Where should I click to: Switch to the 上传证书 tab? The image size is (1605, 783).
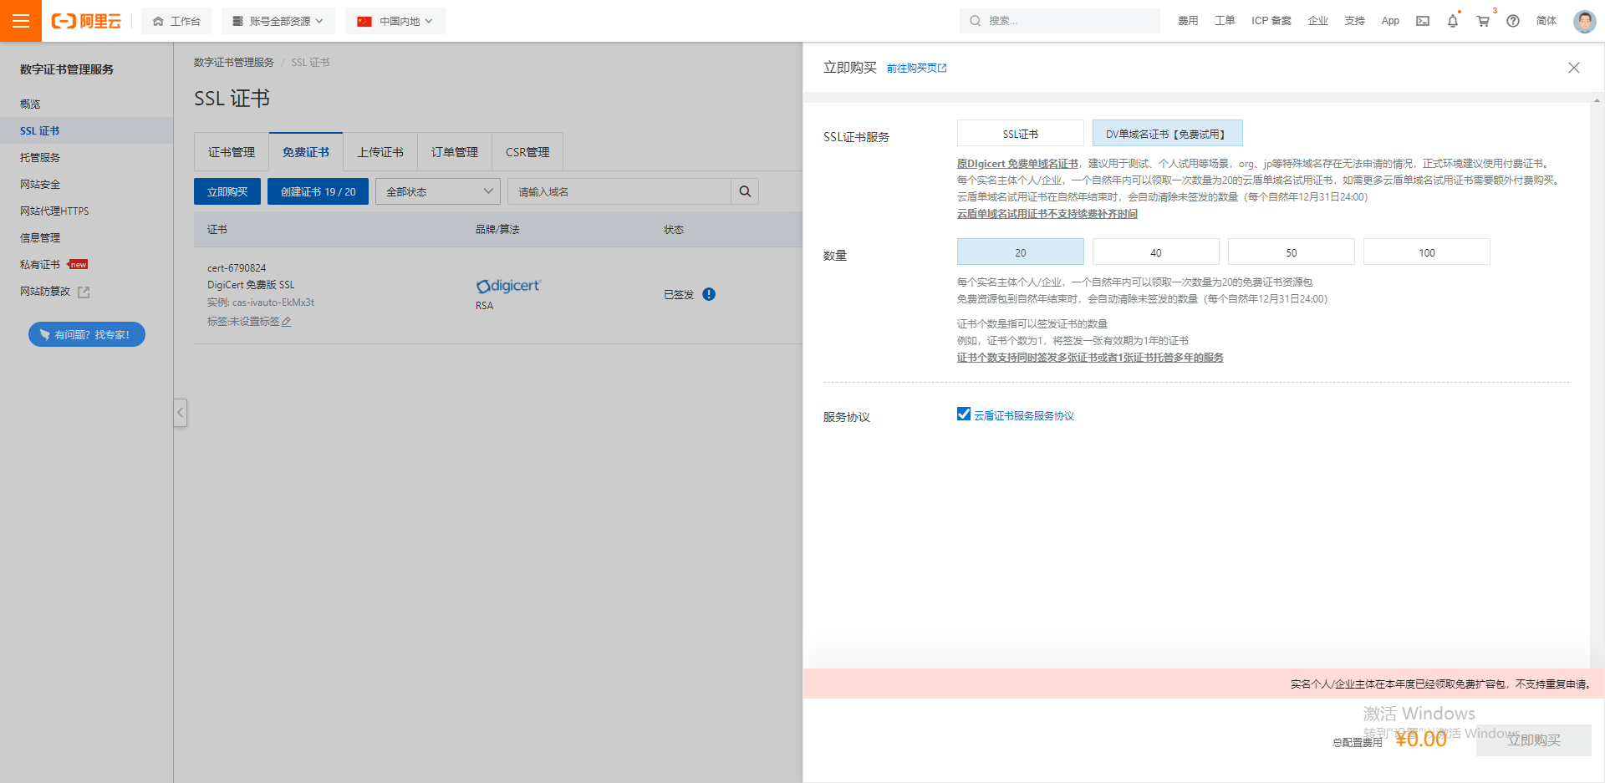pyautogui.click(x=380, y=152)
